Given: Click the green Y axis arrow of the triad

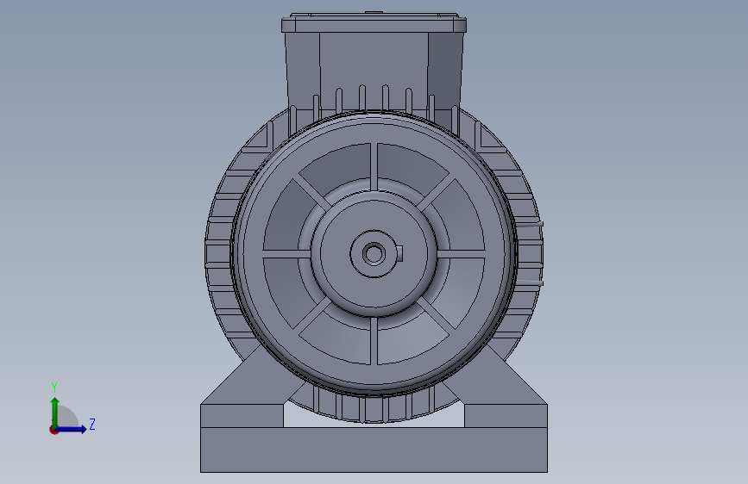Looking at the screenshot, I should (x=55, y=412).
